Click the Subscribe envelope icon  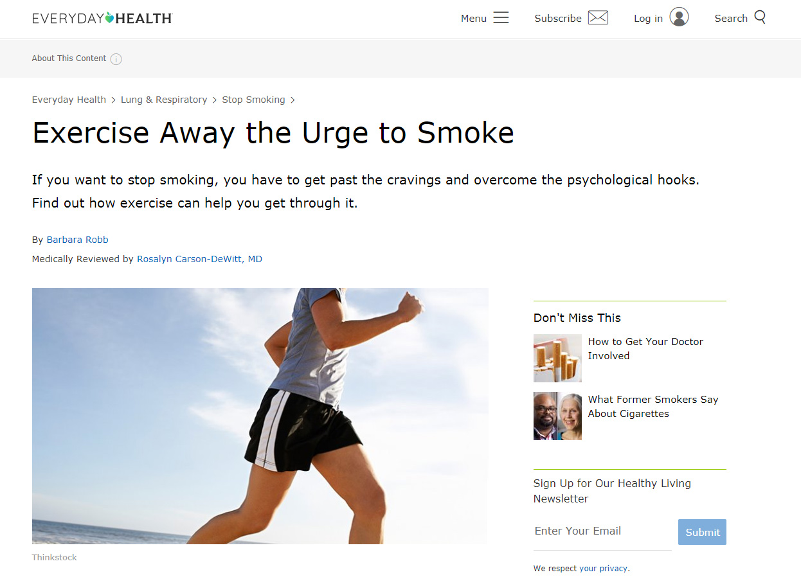tap(598, 18)
